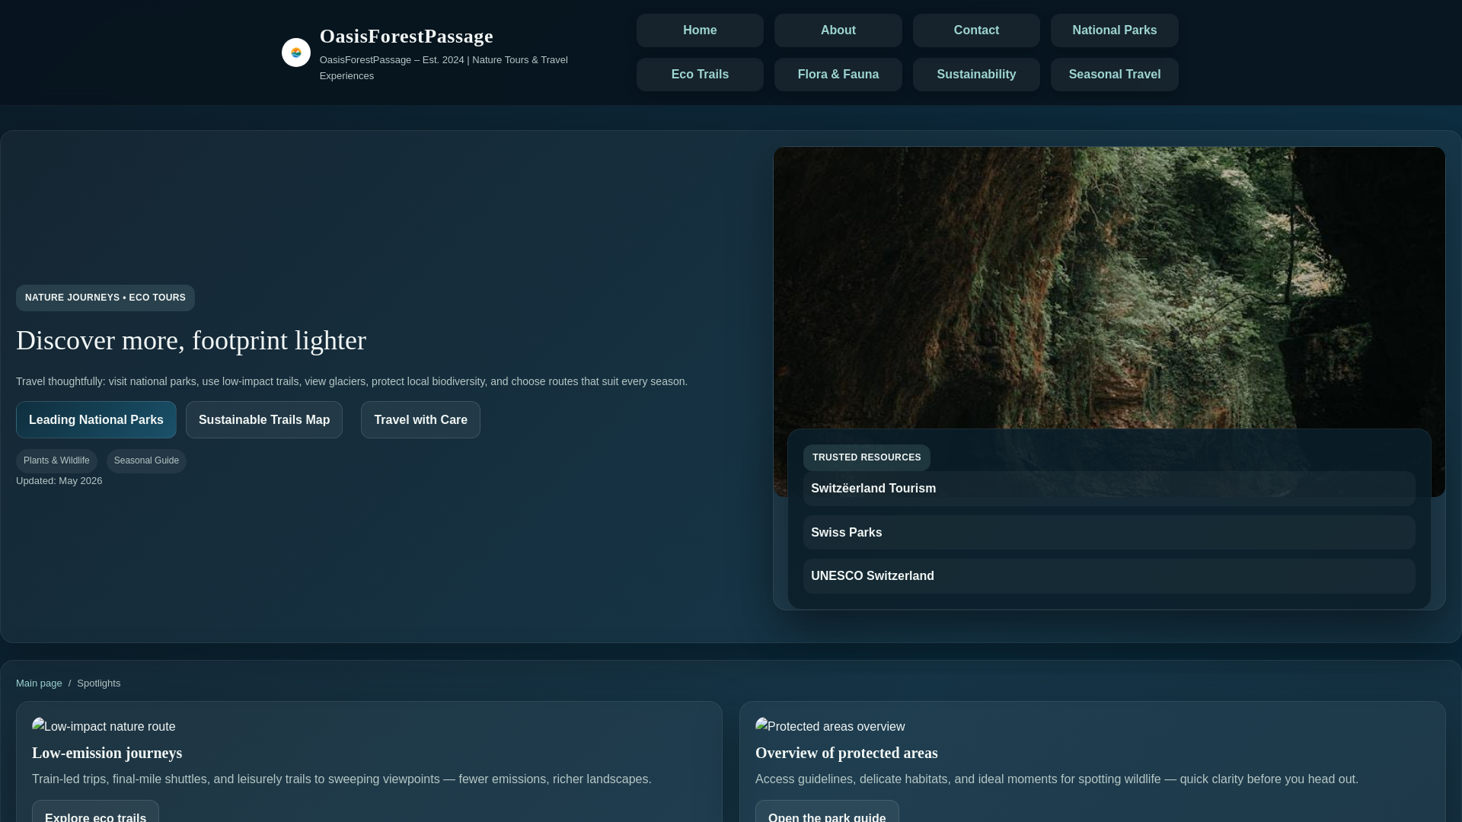The image size is (1462, 822).
Task: Click the Travel with Care button
Action: click(420, 419)
